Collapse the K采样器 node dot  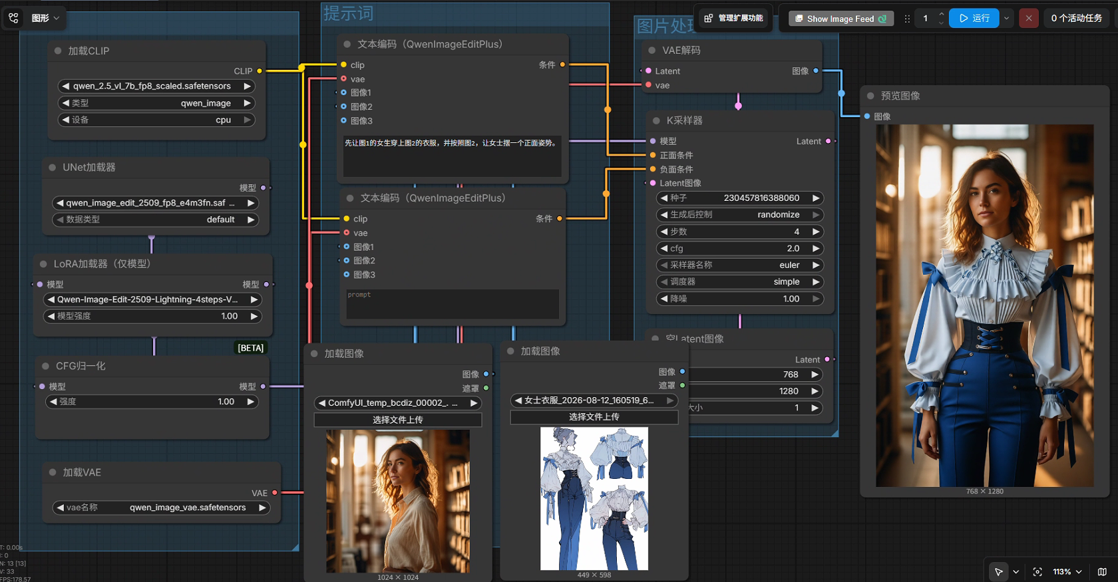(656, 120)
